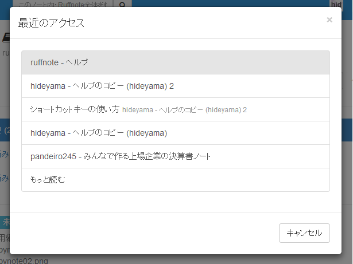Click the 未 badge at left edge
353x264 pixels.
click(5, 222)
